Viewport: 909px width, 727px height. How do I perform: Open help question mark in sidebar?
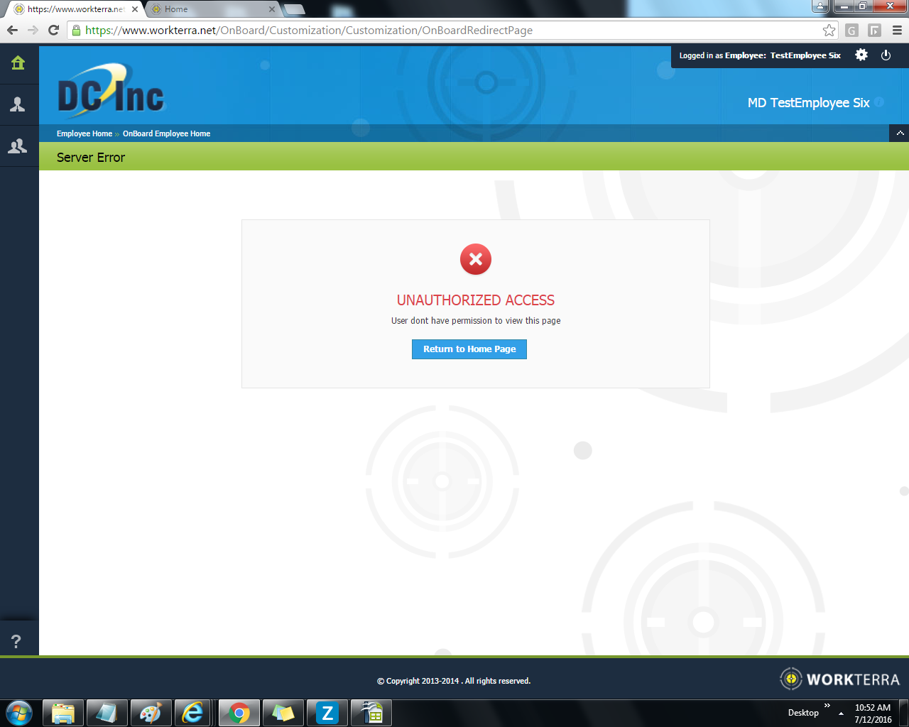pos(16,641)
